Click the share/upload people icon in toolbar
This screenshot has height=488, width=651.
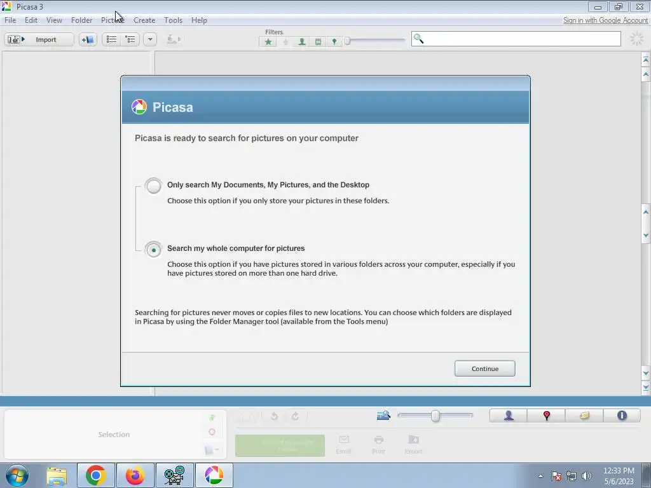(x=173, y=39)
